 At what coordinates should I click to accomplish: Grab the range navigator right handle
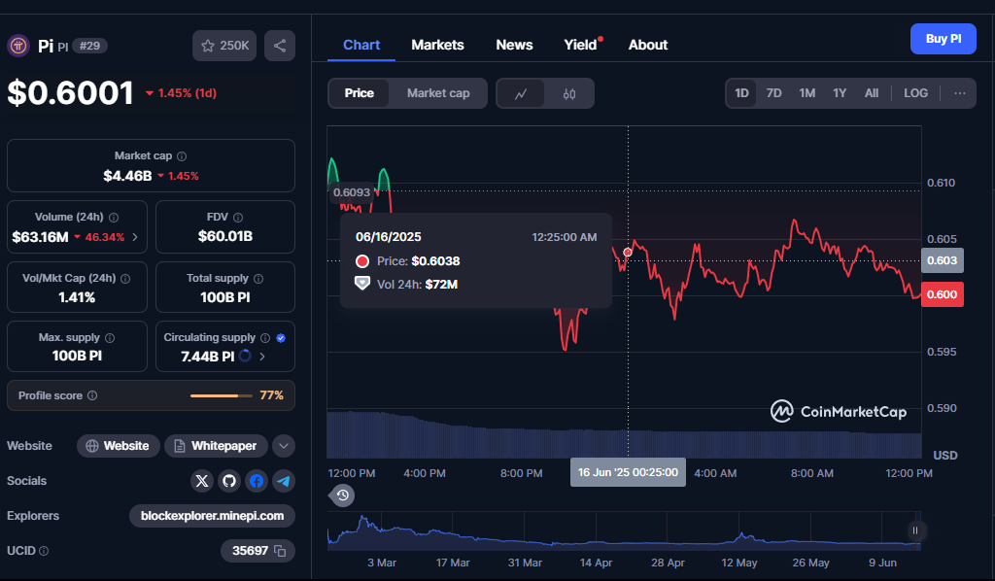[x=915, y=530]
